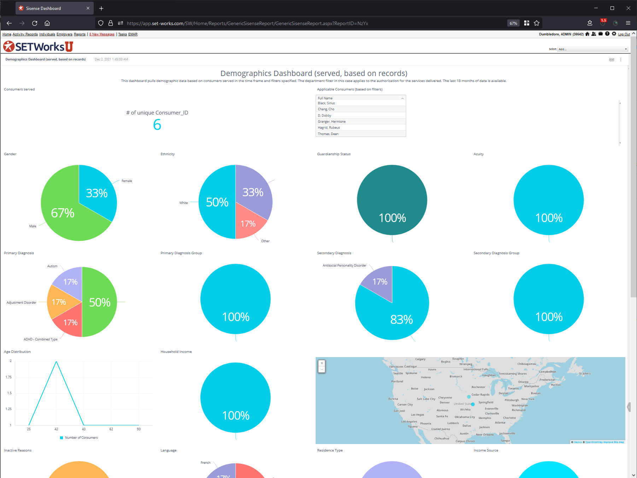Bookmark this page with the star icon
Viewport: 637px width, 478px height.
pos(537,23)
